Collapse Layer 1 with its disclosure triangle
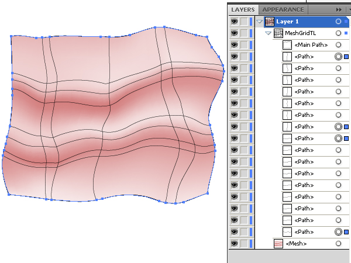351x263 pixels. point(259,22)
